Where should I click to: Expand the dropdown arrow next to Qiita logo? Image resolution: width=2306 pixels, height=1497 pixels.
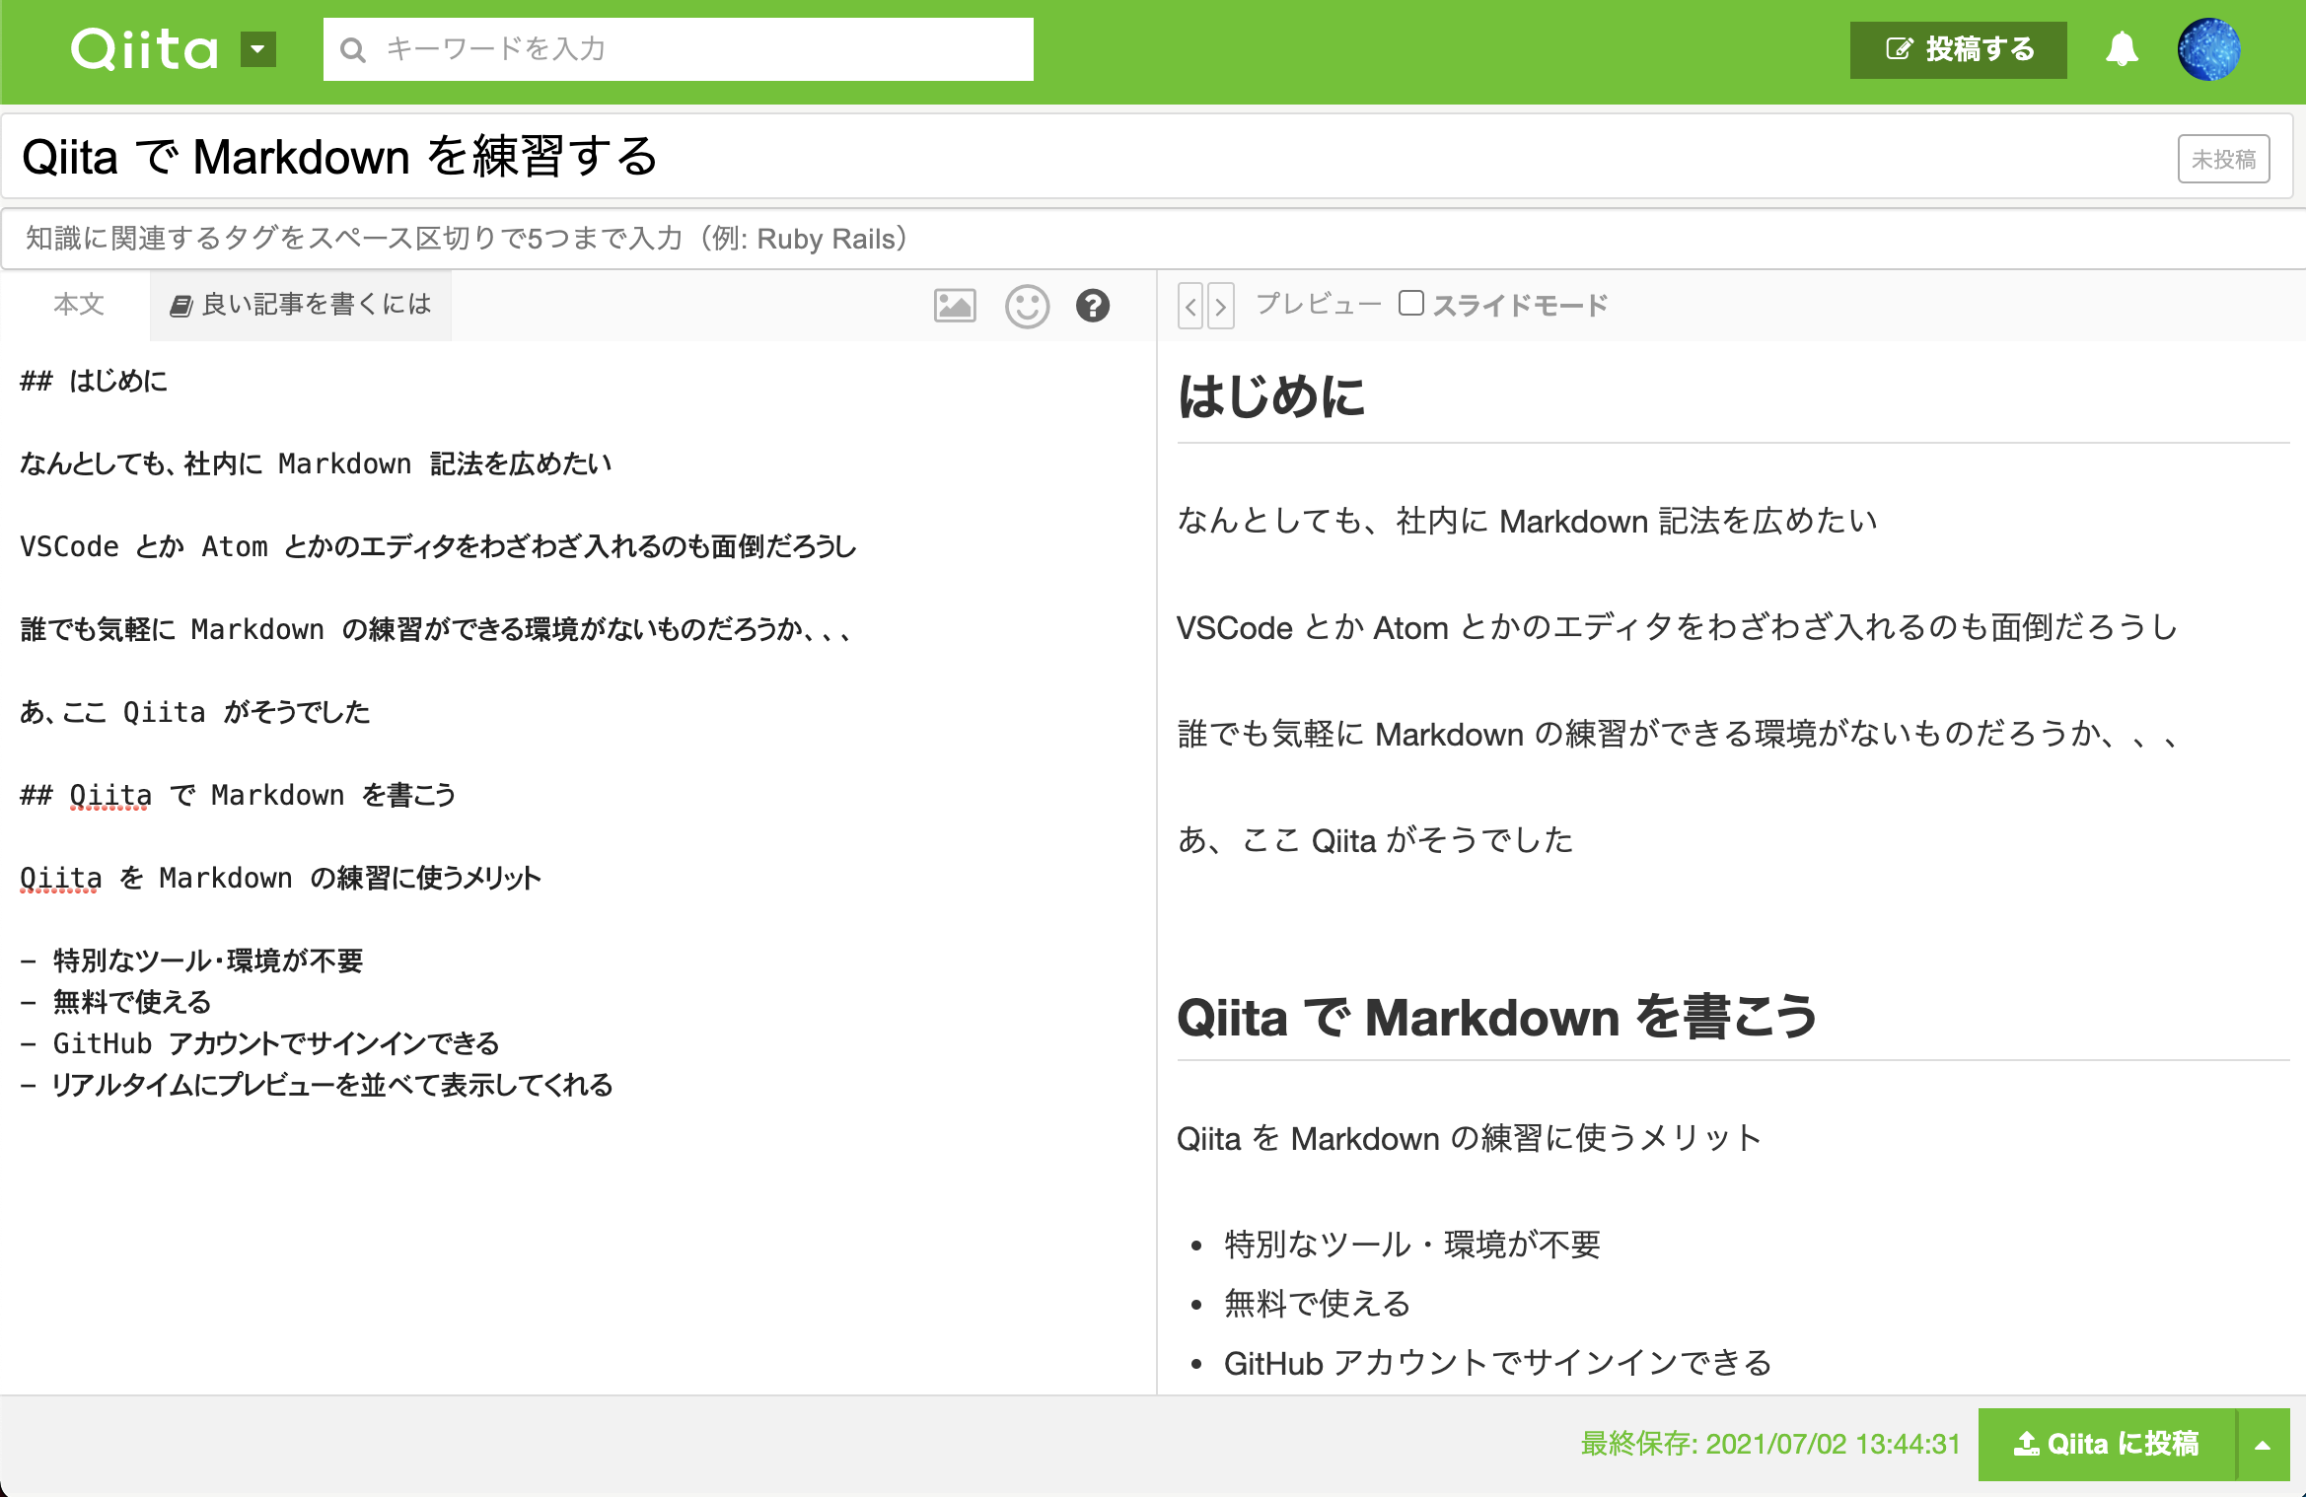(x=257, y=49)
